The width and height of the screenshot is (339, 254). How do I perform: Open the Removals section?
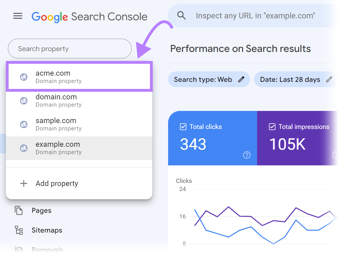pyautogui.click(x=47, y=249)
